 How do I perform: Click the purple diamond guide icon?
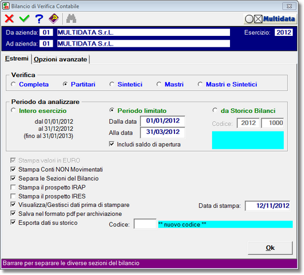[54, 19]
